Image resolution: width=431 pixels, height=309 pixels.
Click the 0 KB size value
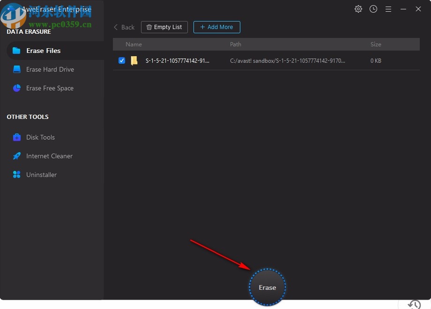point(376,61)
